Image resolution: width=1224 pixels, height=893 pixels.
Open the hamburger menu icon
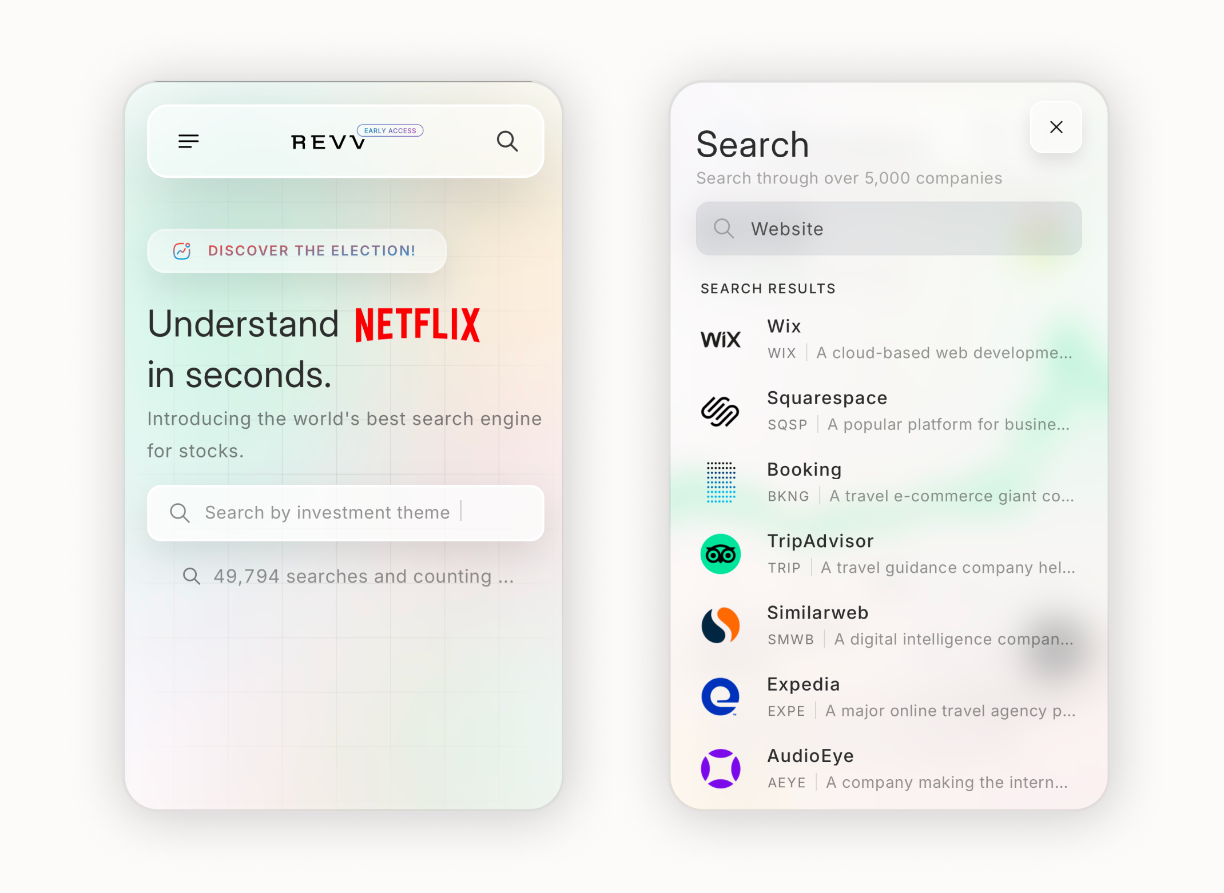coord(188,141)
